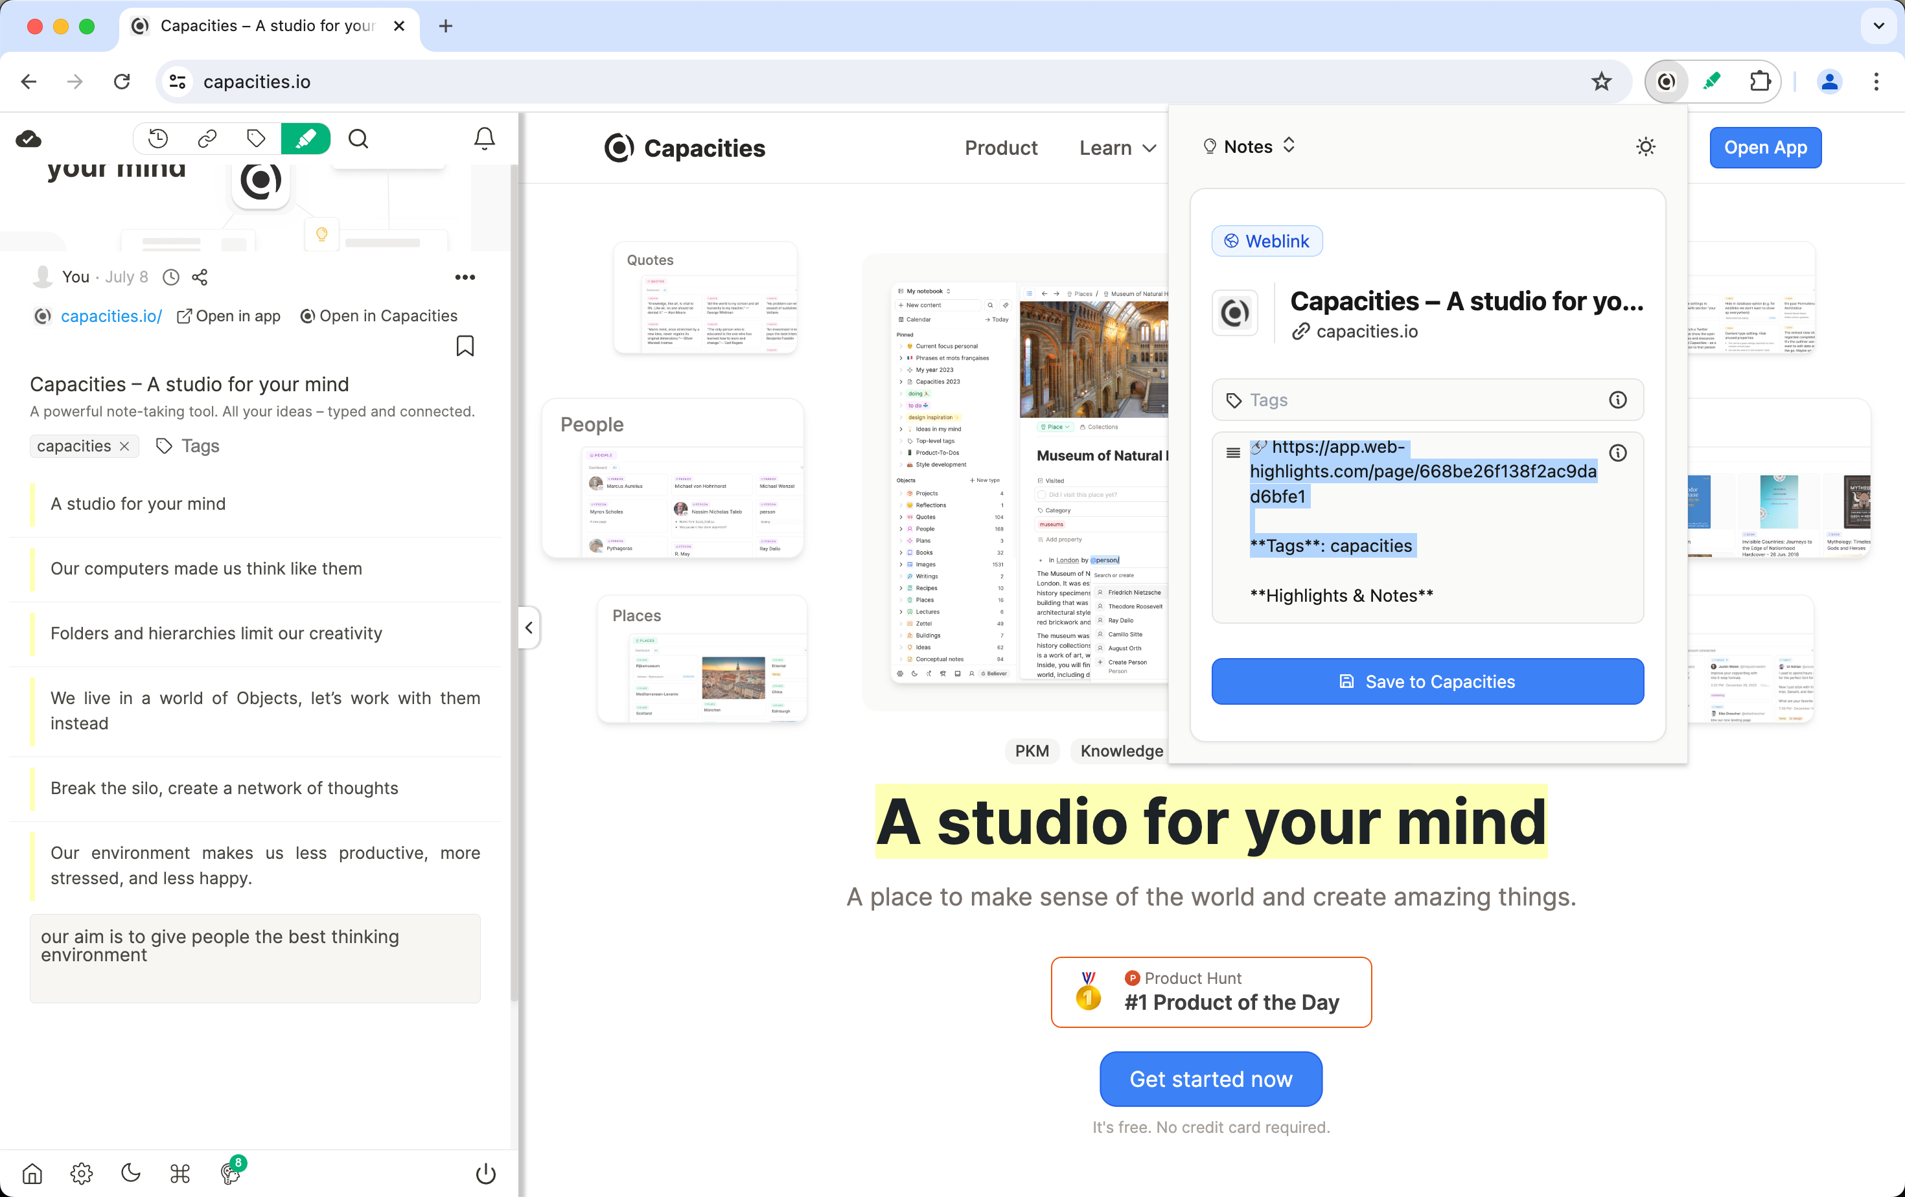Switch to the Capacities browser tab
This screenshot has width=1905, height=1197.
268,26
